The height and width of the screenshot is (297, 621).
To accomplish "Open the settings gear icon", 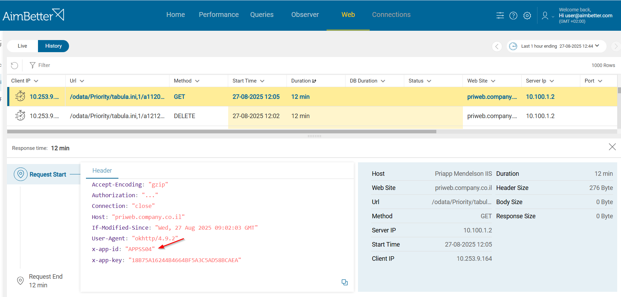I will 527,16.
